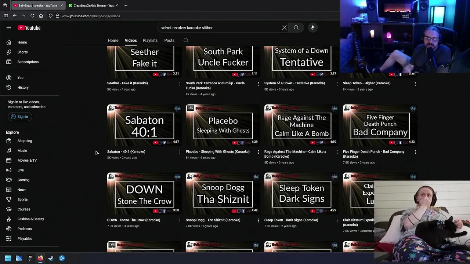Open Home in the sidebar

point(29,42)
